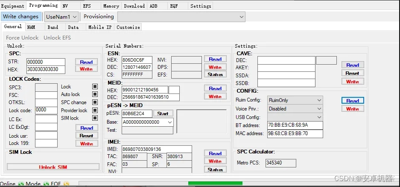Image resolution: width=400 pixels, height=187 pixels.
Task: Click Write in the MEID section
Action: (x=215, y=96)
